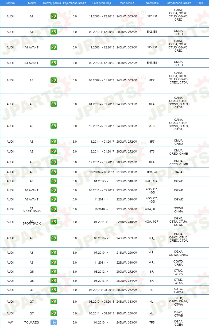Image resolution: width=209 pixels, height=327 pixels.
Task: Click the CGWB, CHMA engine code cell
Action: click(x=179, y=210)
